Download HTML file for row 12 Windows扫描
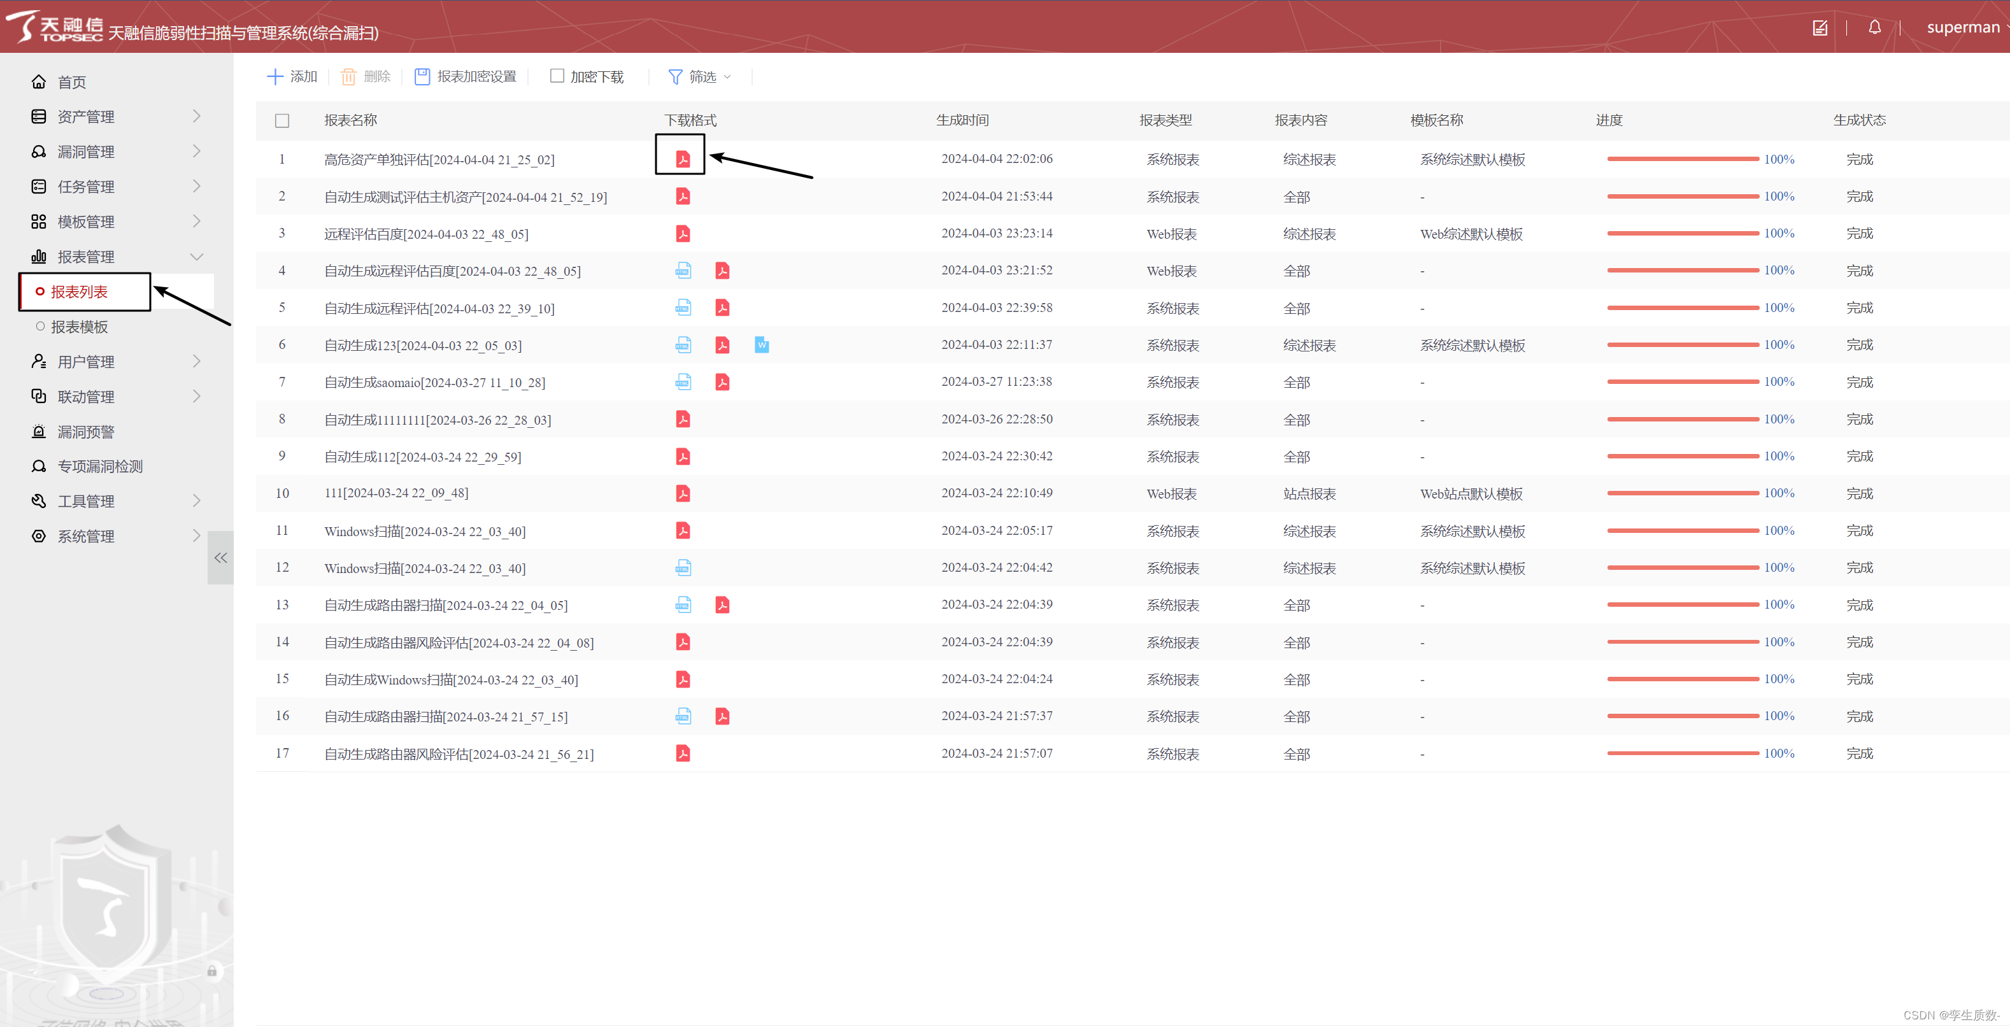Viewport: 2010px width, 1027px height. [683, 568]
